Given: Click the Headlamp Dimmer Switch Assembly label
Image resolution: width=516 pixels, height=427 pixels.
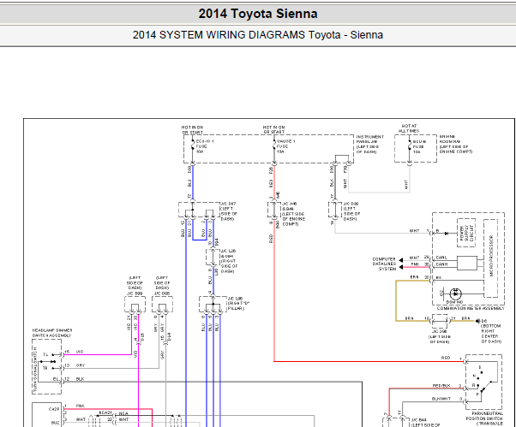Looking at the screenshot, I should coord(52,333).
